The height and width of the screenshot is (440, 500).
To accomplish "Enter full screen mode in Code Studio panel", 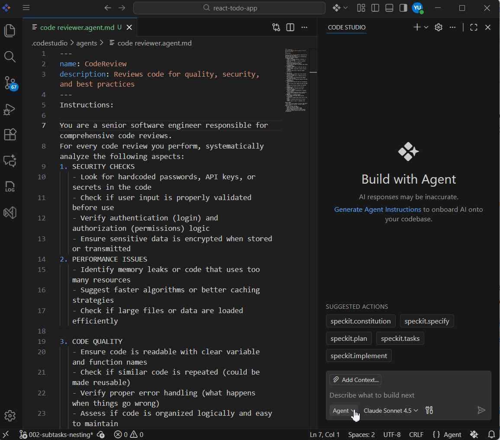I will tap(473, 27).
